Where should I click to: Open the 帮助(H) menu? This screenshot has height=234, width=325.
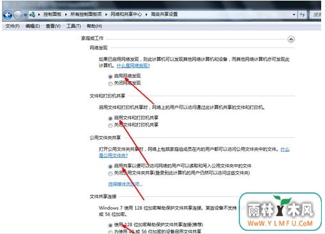click(94, 26)
